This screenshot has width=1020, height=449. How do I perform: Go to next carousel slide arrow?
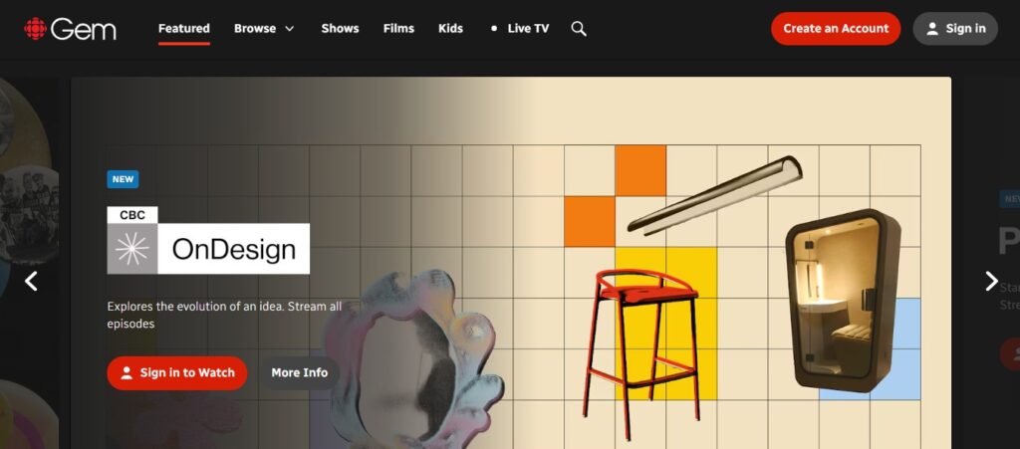point(991,281)
